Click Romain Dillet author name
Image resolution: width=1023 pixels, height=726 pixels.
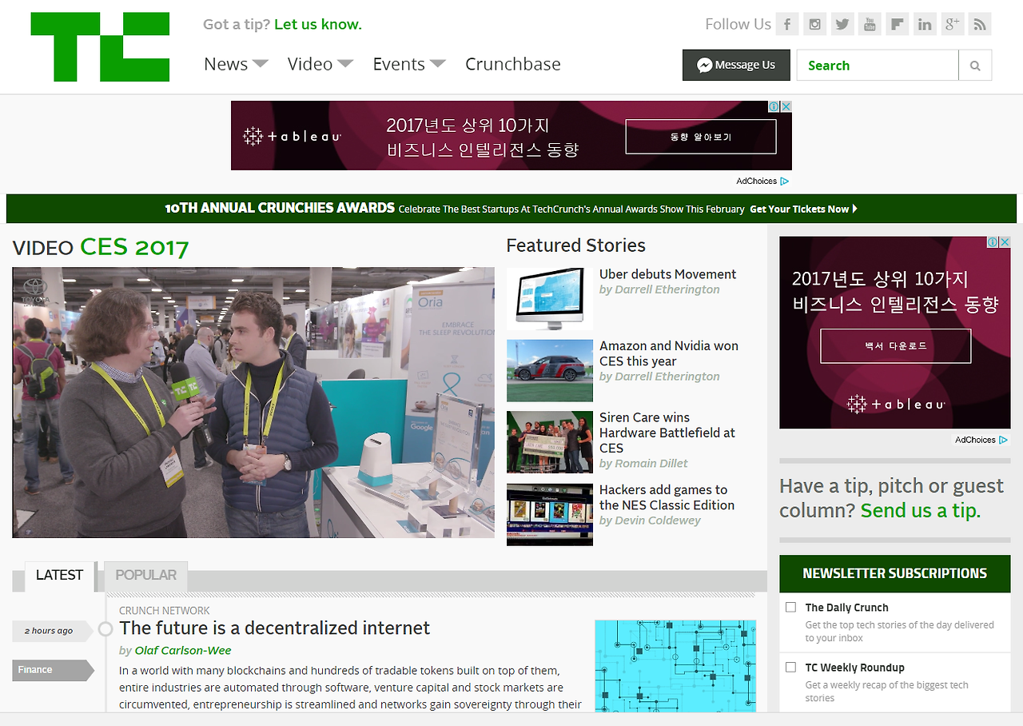pyautogui.click(x=651, y=464)
